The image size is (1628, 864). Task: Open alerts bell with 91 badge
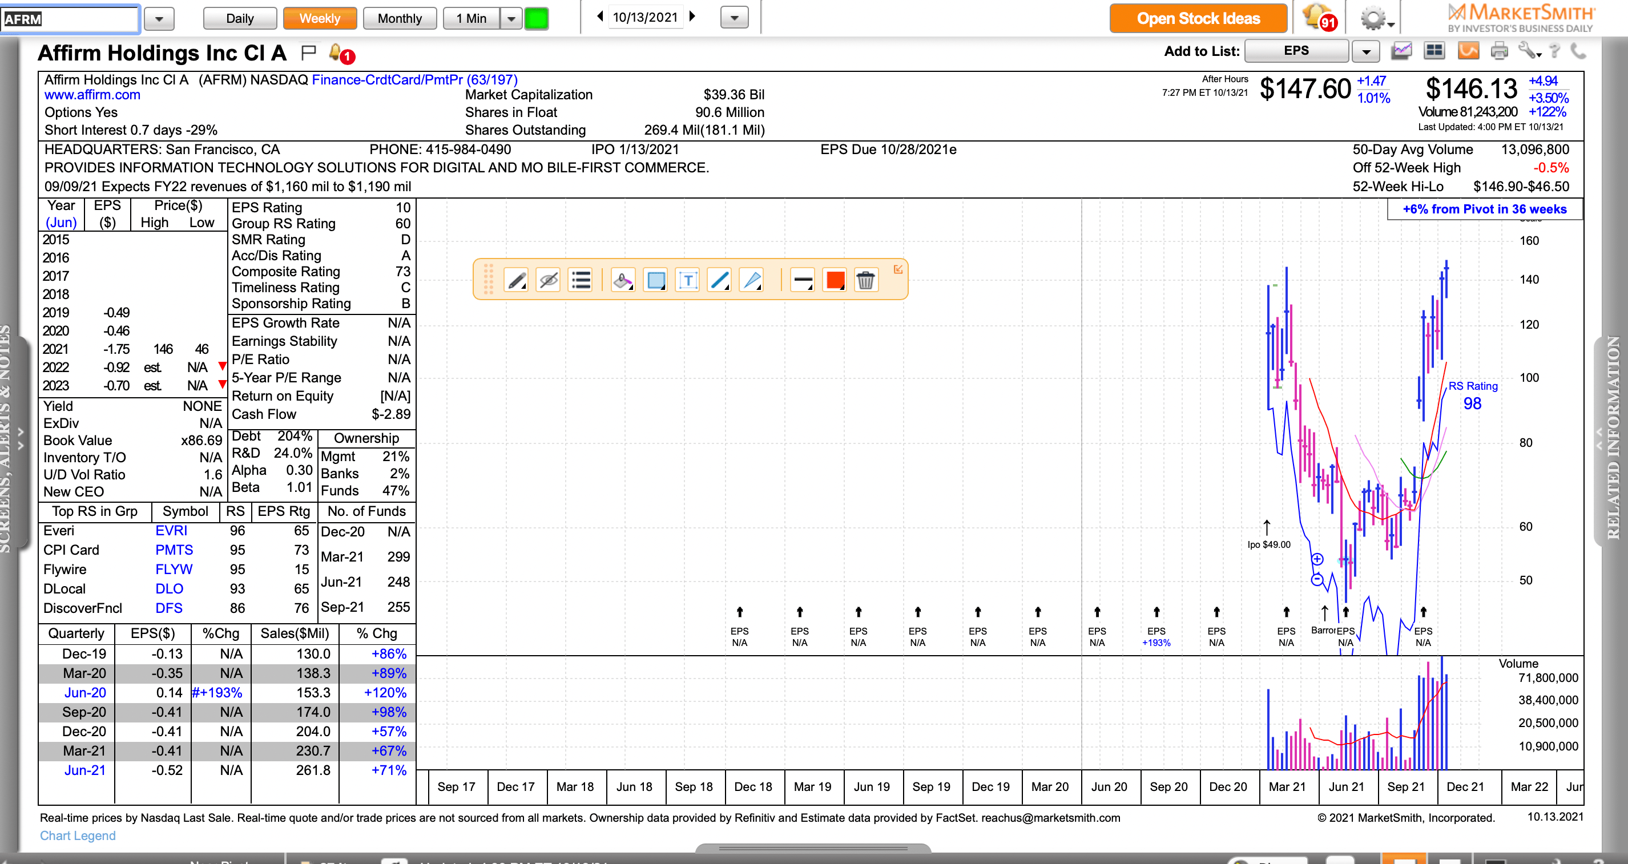1320,18
